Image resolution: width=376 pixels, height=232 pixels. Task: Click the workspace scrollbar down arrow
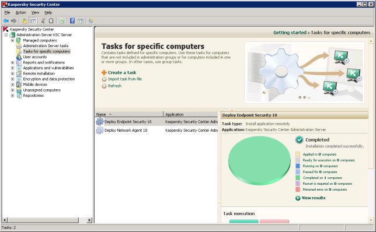[371, 220]
